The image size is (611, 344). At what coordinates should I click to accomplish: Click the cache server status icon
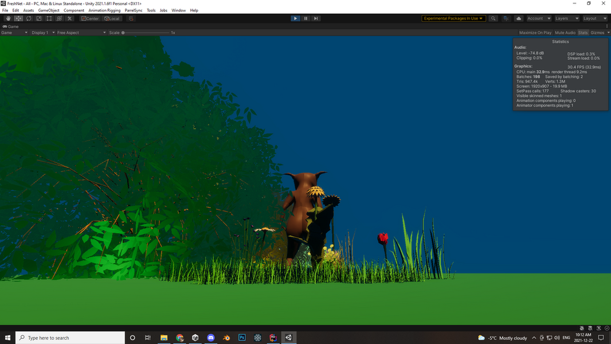pos(590,328)
